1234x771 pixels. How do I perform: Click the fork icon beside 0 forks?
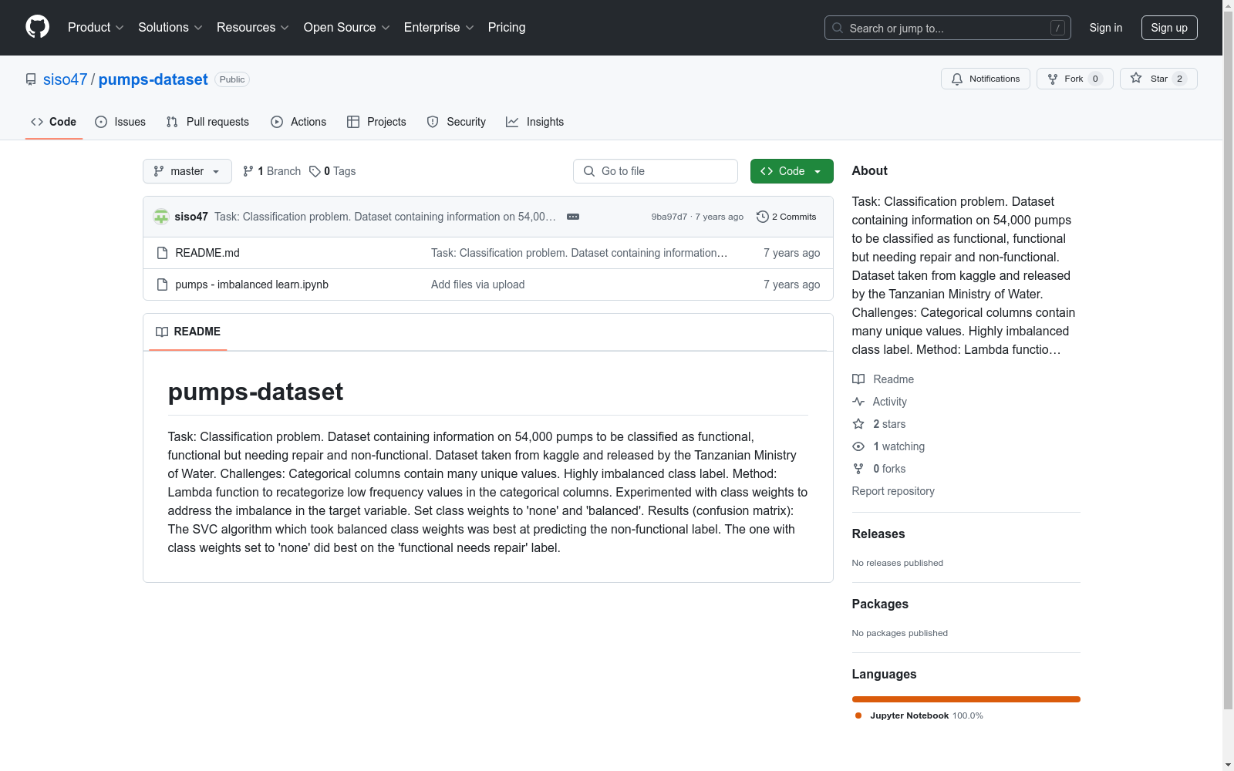(x=858, y=469)
